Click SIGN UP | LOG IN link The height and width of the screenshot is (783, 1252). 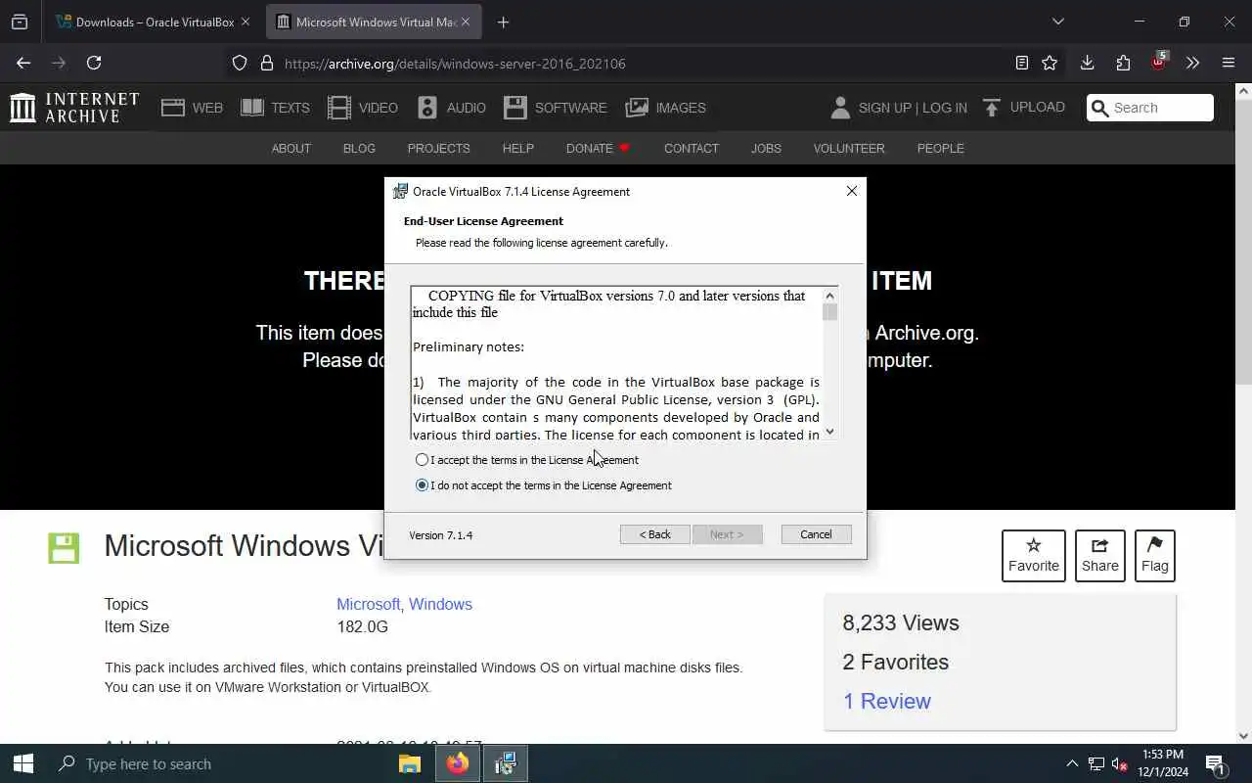(x=913, y=108)
